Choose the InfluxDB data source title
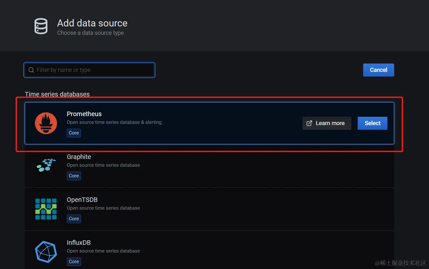This screenshot has width=429, height=269. [x=79, y=243]
